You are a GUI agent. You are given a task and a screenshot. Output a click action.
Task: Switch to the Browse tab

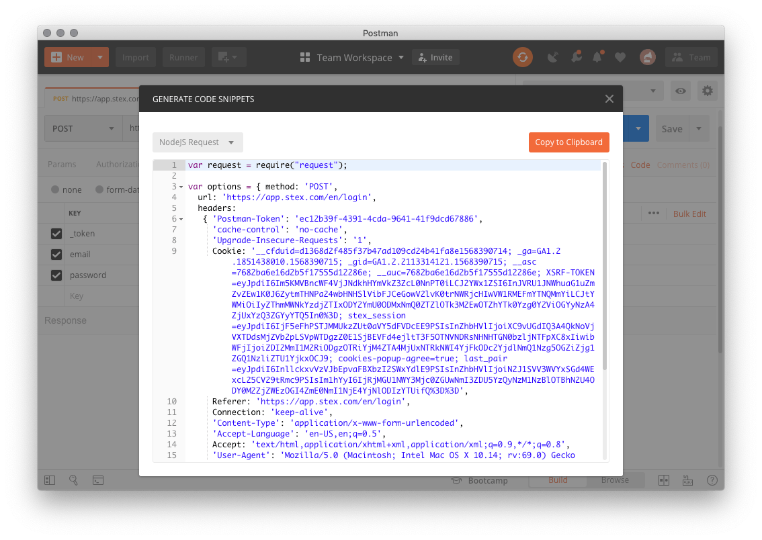[615, 480]
